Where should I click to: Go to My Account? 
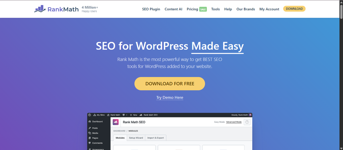[269, 9]
